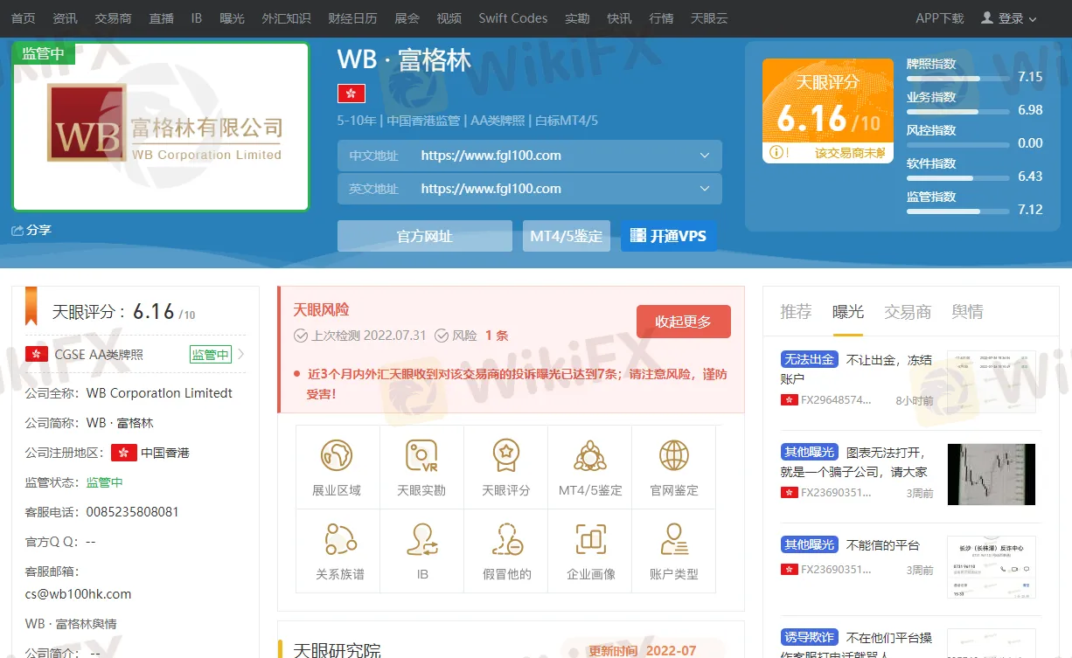Viewport: 1072px width, 658px height.
Task: Open the 假冒他的 icon
Action: tap(507, 539)
